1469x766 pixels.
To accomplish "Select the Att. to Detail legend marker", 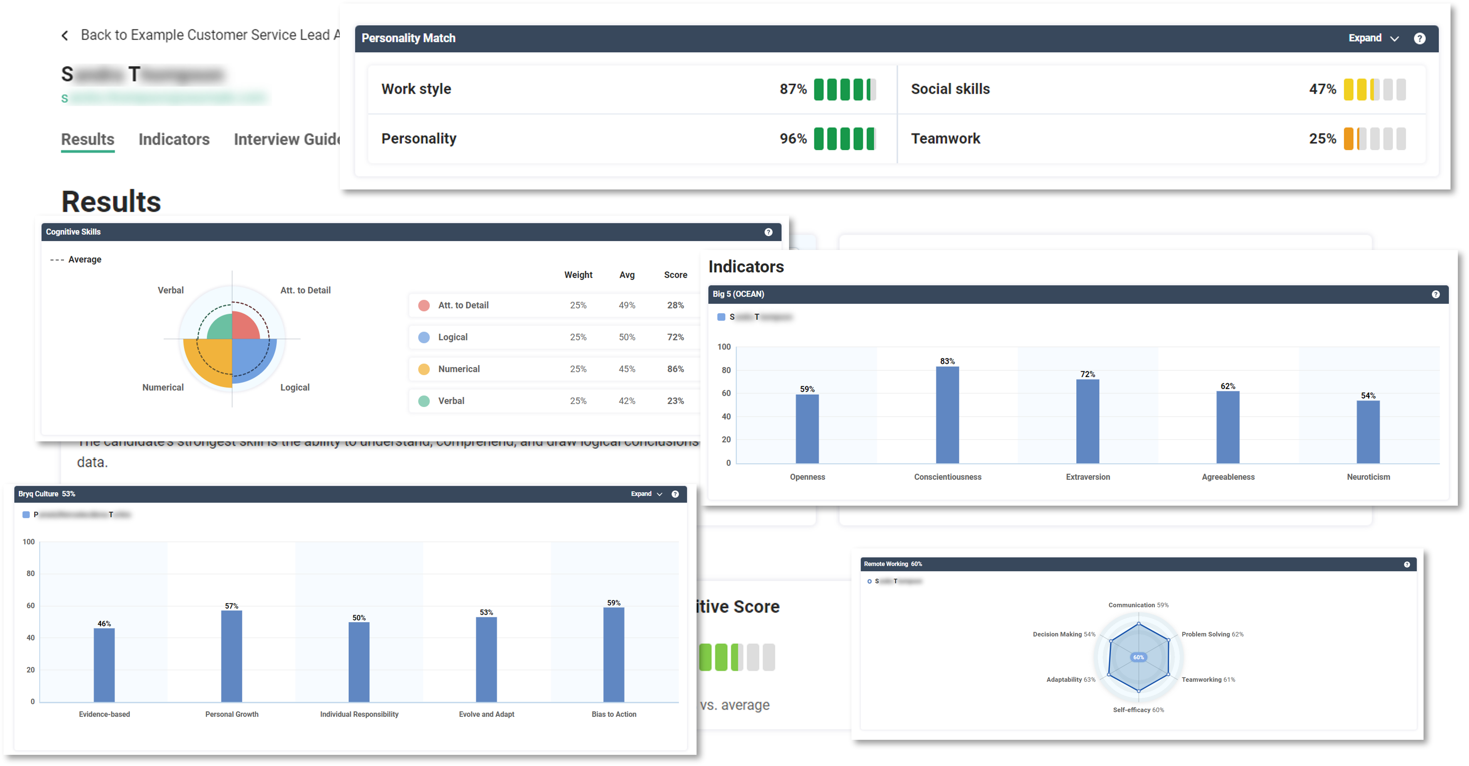I will (x=424, y=305).
